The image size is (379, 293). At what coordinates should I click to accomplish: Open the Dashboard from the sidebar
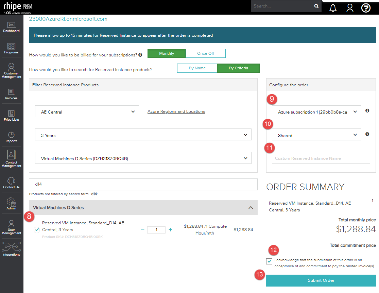pyautogui.click(x=11, y=27)
